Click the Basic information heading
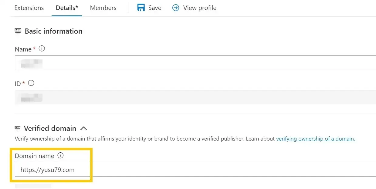The width and height of the screenshot is (376, 189). tap(53, 31)
